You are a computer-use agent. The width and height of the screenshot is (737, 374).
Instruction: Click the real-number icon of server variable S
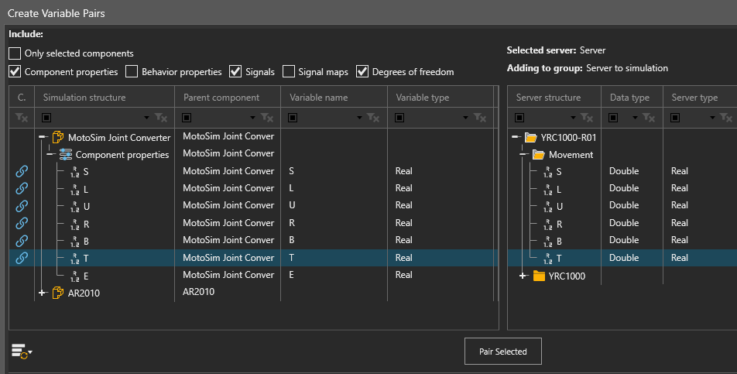[547, 171]
